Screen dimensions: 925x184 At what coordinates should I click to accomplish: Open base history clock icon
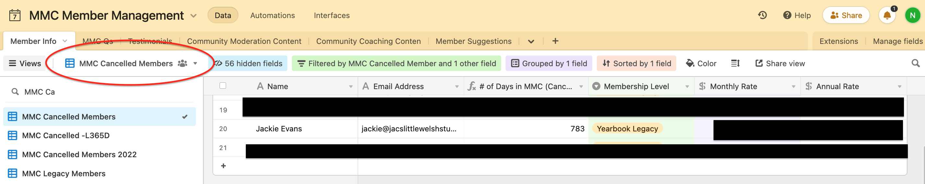pos(762,15)
